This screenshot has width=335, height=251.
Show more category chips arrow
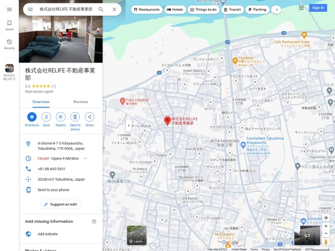pos(277,9)
